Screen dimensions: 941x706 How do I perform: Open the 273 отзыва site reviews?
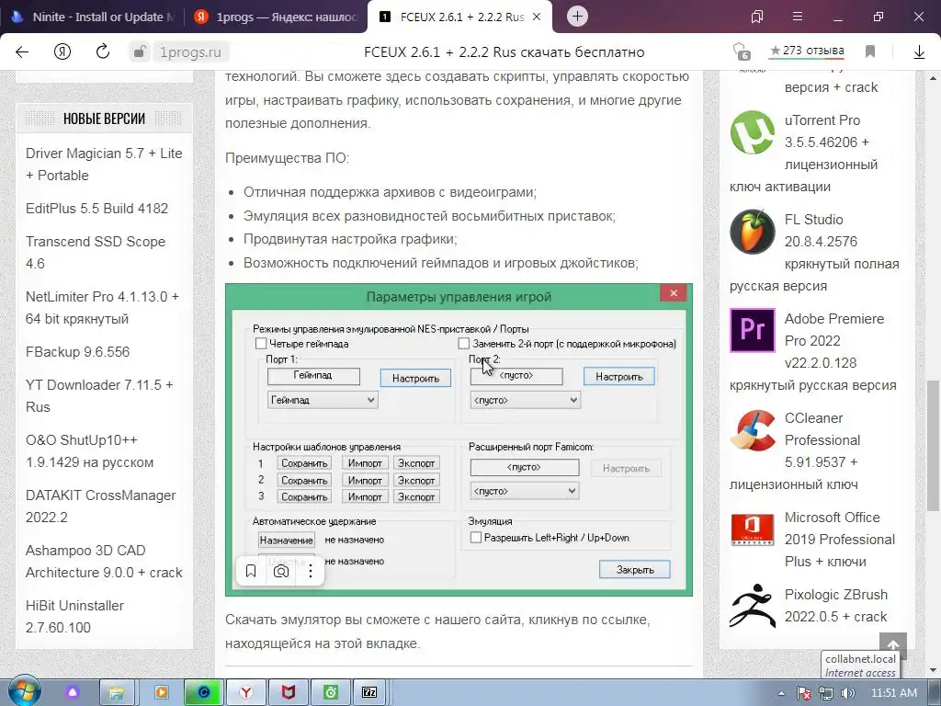(807, 51)
